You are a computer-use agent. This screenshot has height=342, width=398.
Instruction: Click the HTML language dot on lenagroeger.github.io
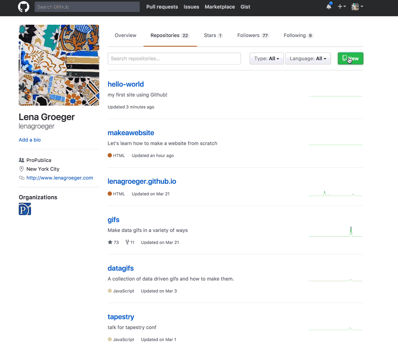pos(110,194)
